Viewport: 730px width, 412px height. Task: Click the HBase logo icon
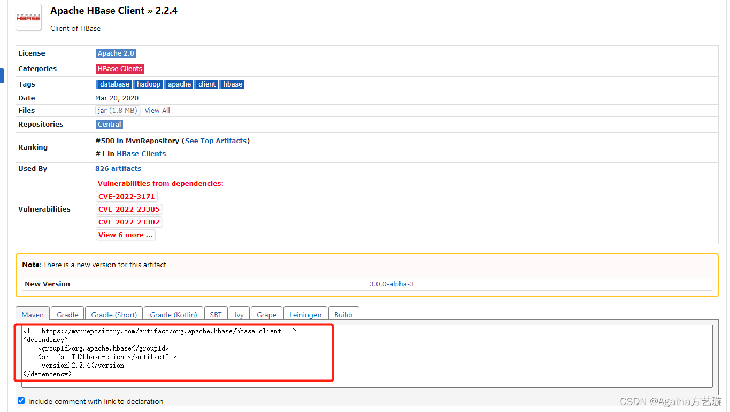[28, 18]
